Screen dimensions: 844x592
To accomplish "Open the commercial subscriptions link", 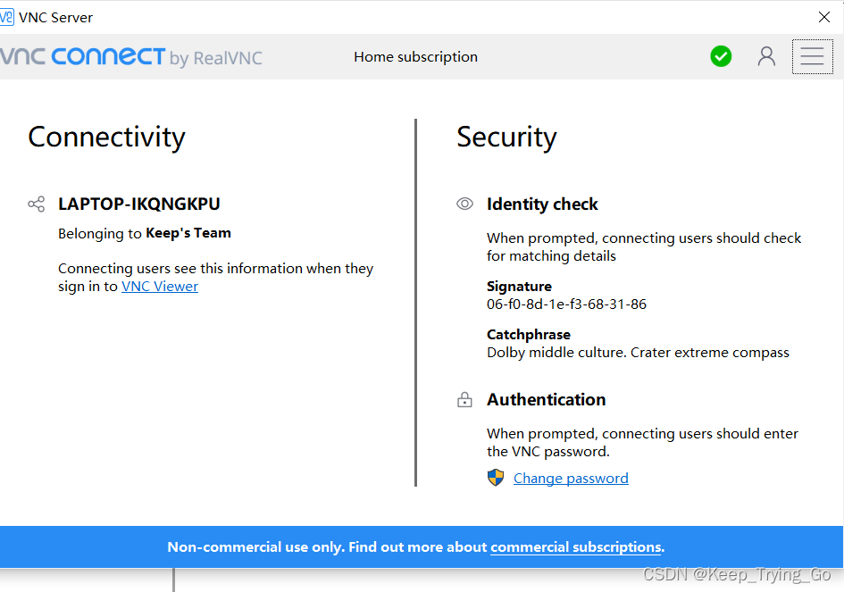I will 574,547.
